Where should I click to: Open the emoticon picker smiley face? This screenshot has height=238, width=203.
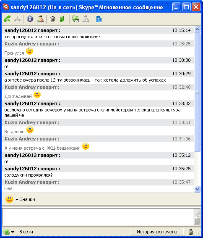(9, 199)
